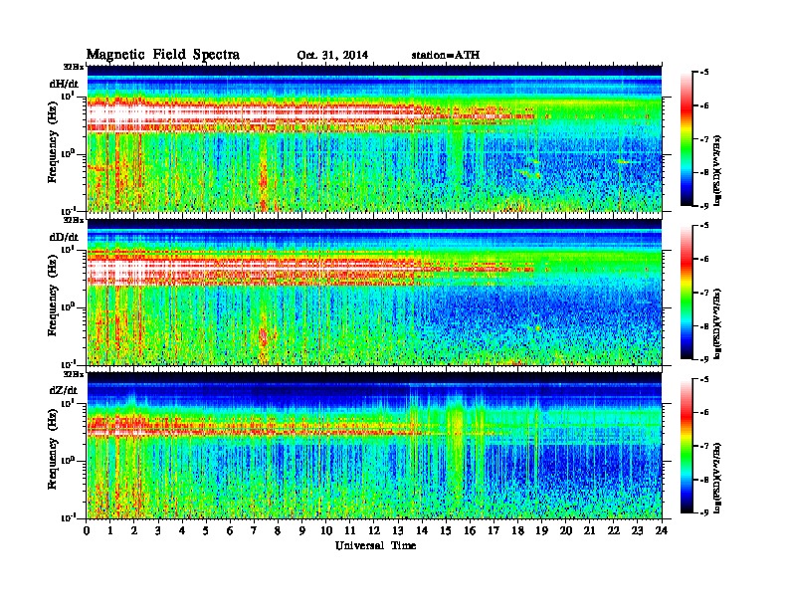Select the dH/dt panel color scale bar
The image size is (788, 609).
coord(687,139)
